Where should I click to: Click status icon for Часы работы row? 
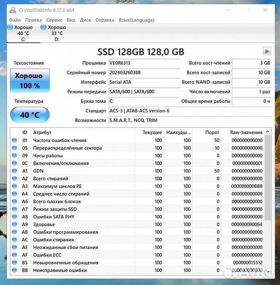click(x=14, y=155)
